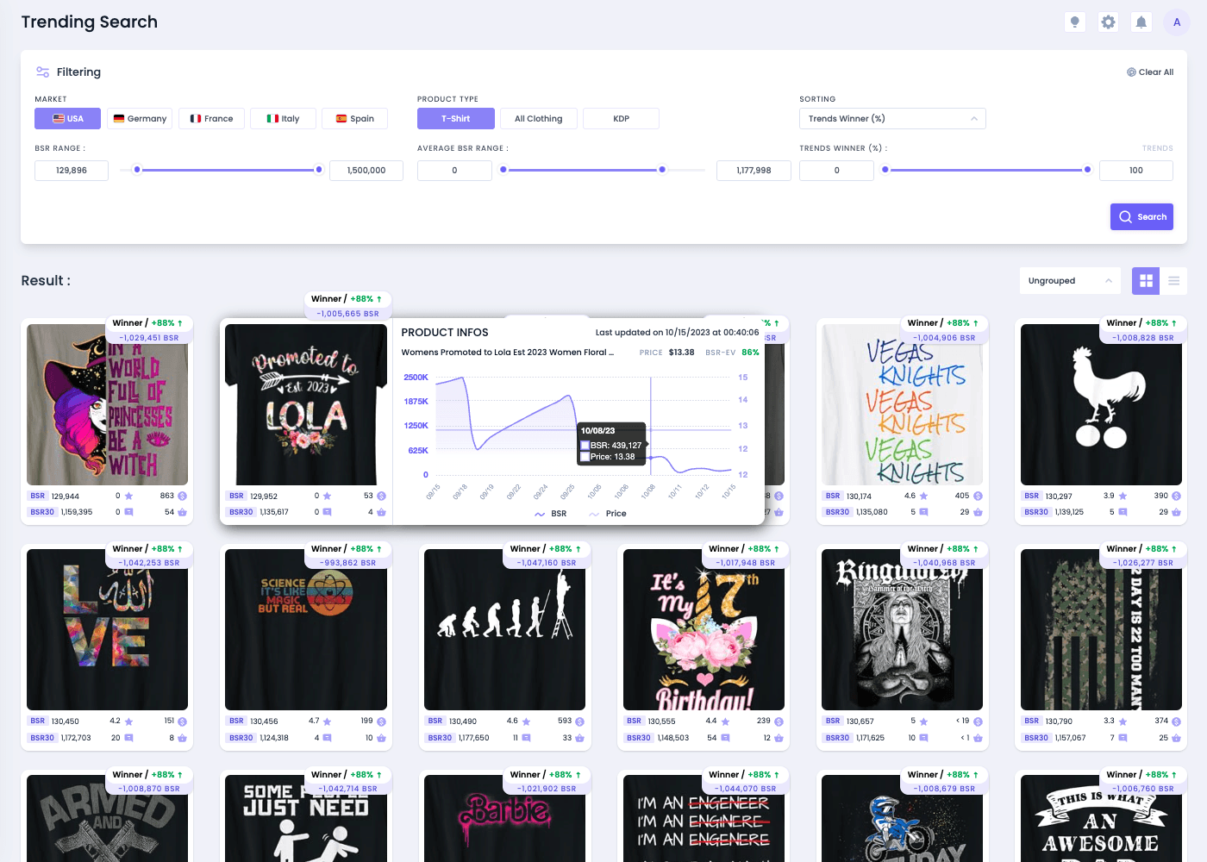Click average BSR maximum field 1,177,998

coord(754,171)
